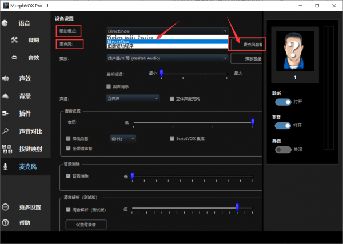Viewport: 343px width, 244px height.
Task: Expand the DirectShow driver mode dropdown arrow
Action: (225, 31)
